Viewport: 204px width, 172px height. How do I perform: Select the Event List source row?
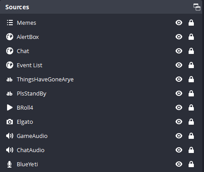click(102, 65)
